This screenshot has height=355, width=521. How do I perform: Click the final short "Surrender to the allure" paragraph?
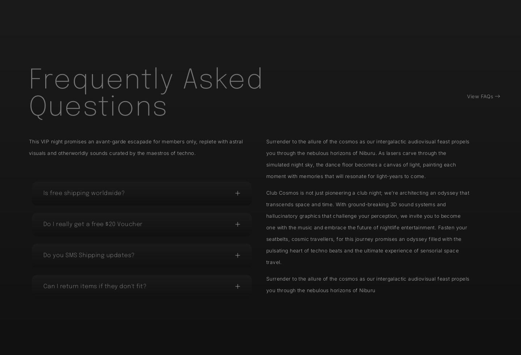tap(368, 285)
